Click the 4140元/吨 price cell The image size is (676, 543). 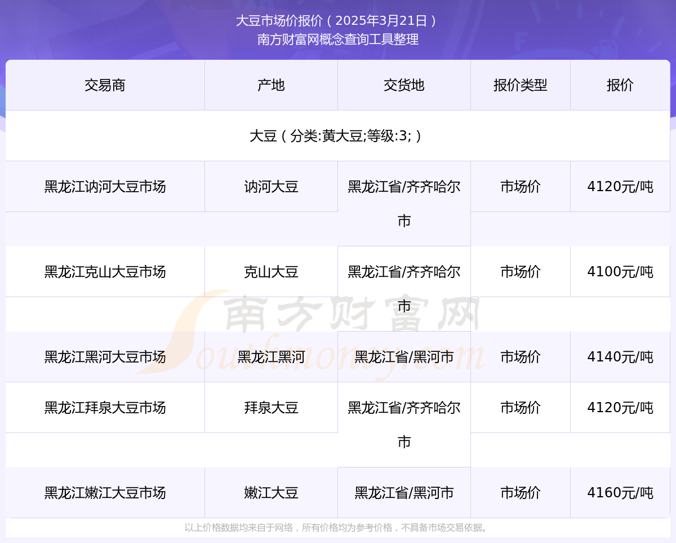(x=620, y=357)
